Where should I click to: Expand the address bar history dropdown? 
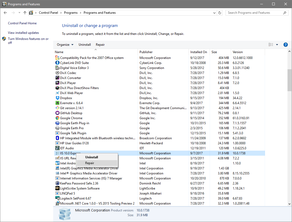214,13
